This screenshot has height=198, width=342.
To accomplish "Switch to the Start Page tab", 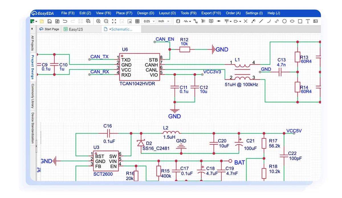I will (x=49, y=29).
